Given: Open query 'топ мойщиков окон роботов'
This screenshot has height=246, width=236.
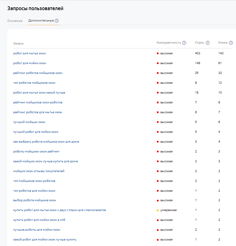Looking at the screenshot, I should [34, 181].
